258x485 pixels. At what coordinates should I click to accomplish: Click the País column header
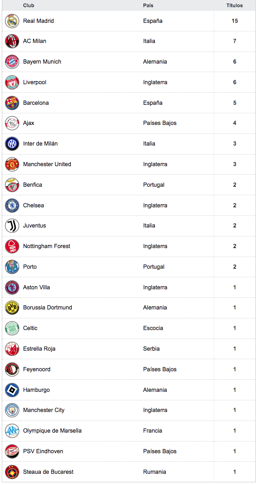tap(148, 5)
